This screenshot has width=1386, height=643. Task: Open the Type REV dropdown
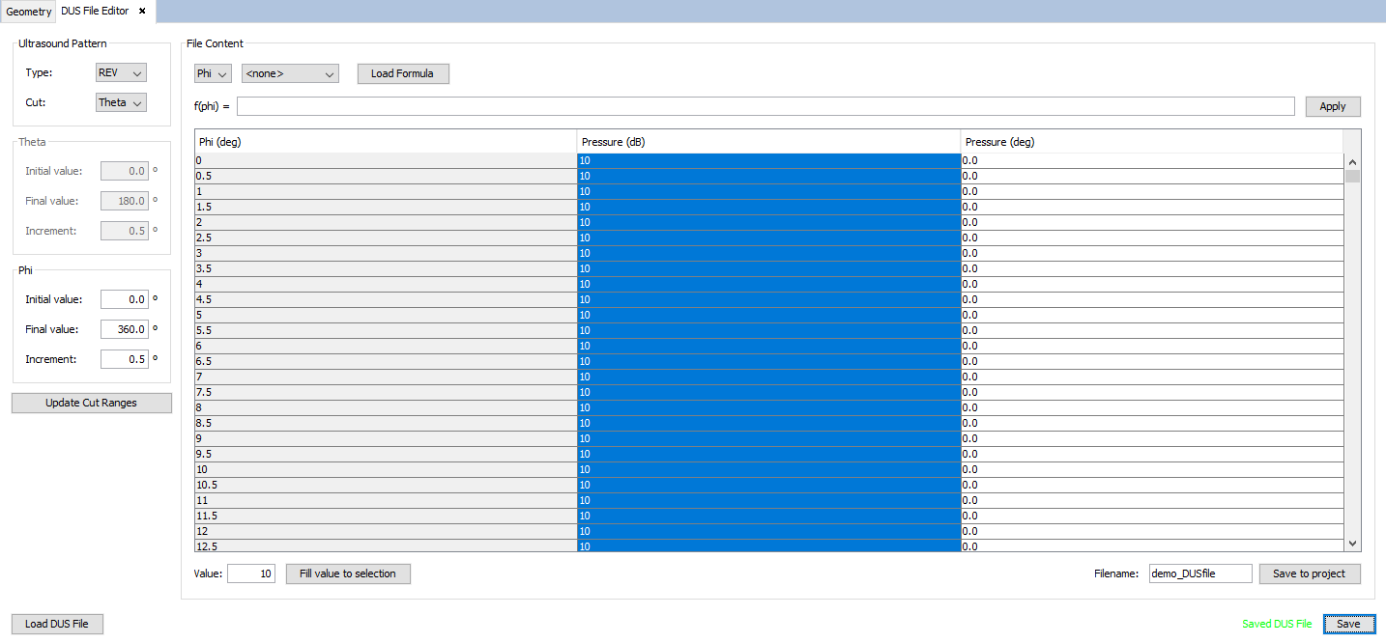click(121, 72)
